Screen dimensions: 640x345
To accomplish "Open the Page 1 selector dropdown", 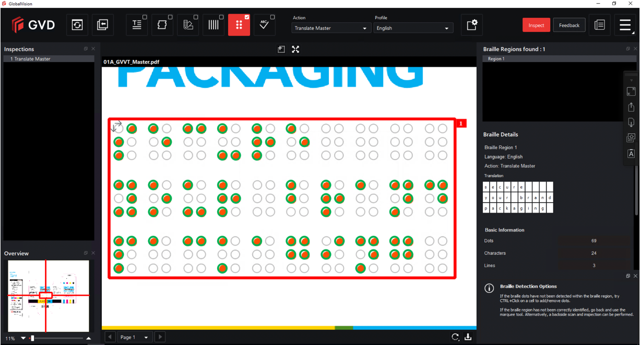I will 135,337.
